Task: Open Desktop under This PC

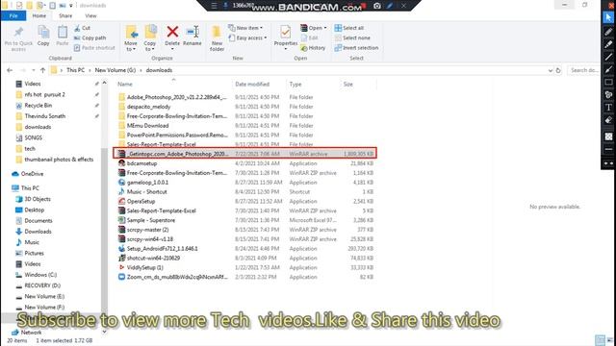Action: coord(35,210)
